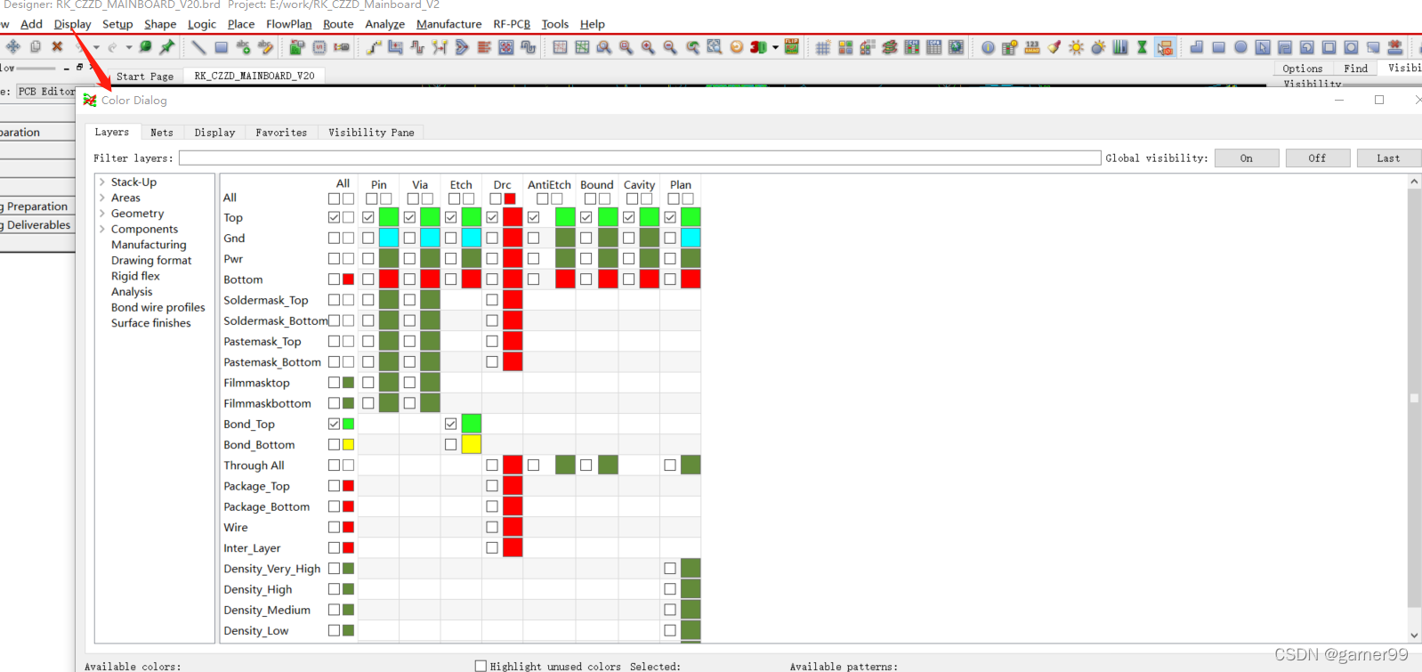
Task: Select the Add Line tool icon
Action: pos(198,47)
